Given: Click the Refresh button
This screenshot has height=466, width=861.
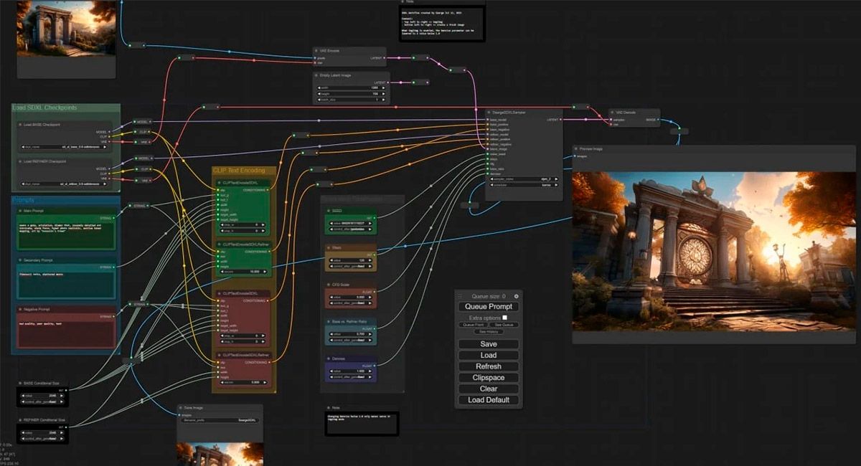Looking at the screenshot, I should 488,366.
